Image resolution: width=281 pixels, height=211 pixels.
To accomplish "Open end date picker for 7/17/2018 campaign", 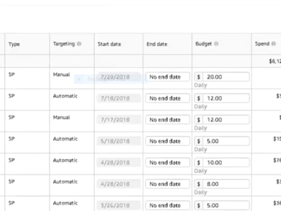I will click(x=168, y=120).
